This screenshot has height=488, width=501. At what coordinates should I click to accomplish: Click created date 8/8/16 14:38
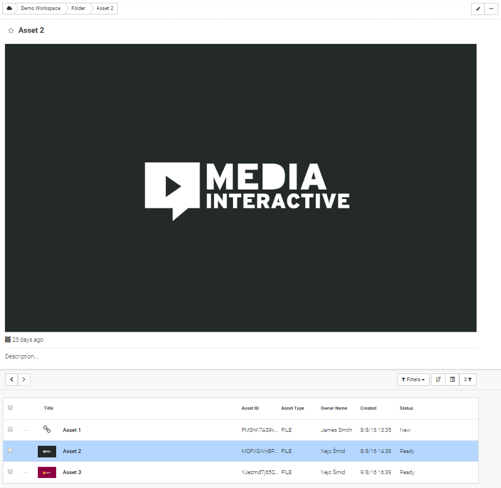[376, 451]
